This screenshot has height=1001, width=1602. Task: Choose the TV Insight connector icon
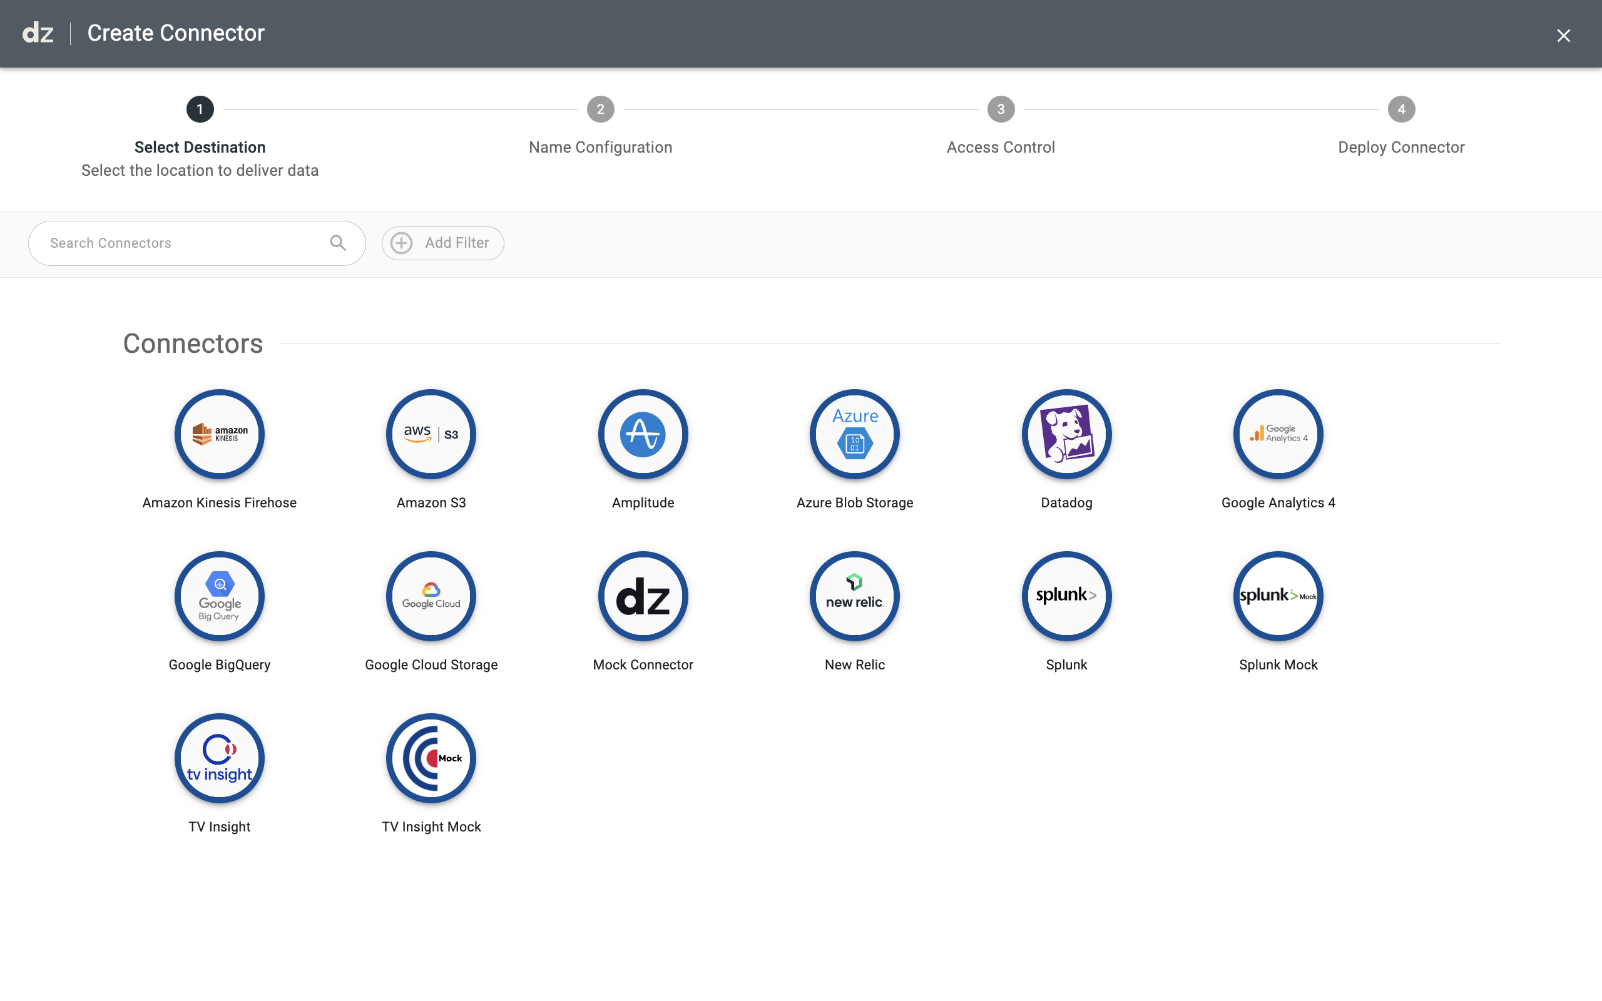point(219,759)
